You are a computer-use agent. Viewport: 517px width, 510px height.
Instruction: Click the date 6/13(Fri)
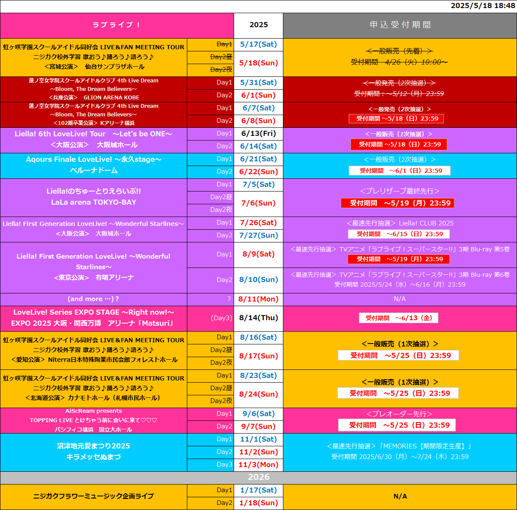pos(258,134)
